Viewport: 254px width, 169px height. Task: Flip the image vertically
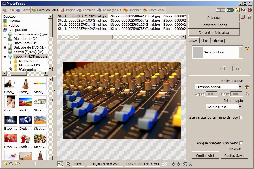coord(191,164)
